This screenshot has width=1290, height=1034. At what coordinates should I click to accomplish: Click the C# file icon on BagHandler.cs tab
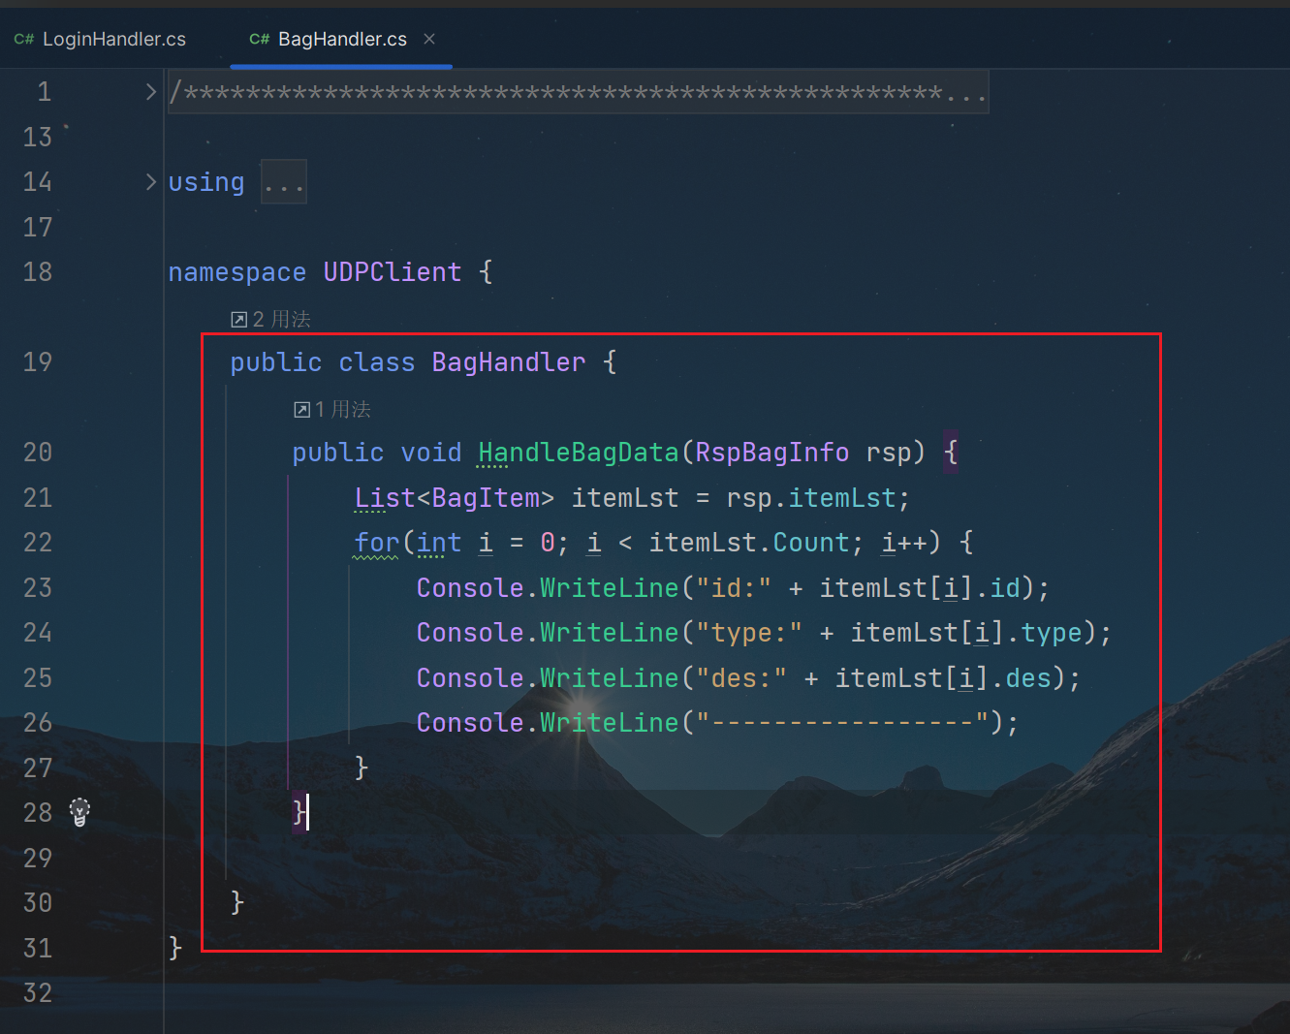(x=259, y=40)
